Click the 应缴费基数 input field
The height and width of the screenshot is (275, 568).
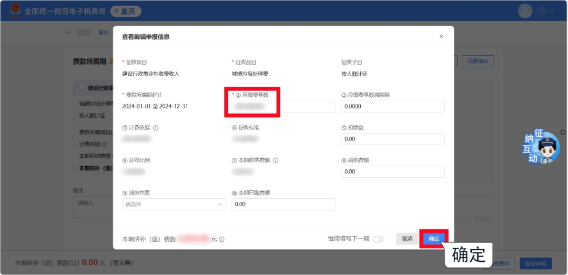283,107
